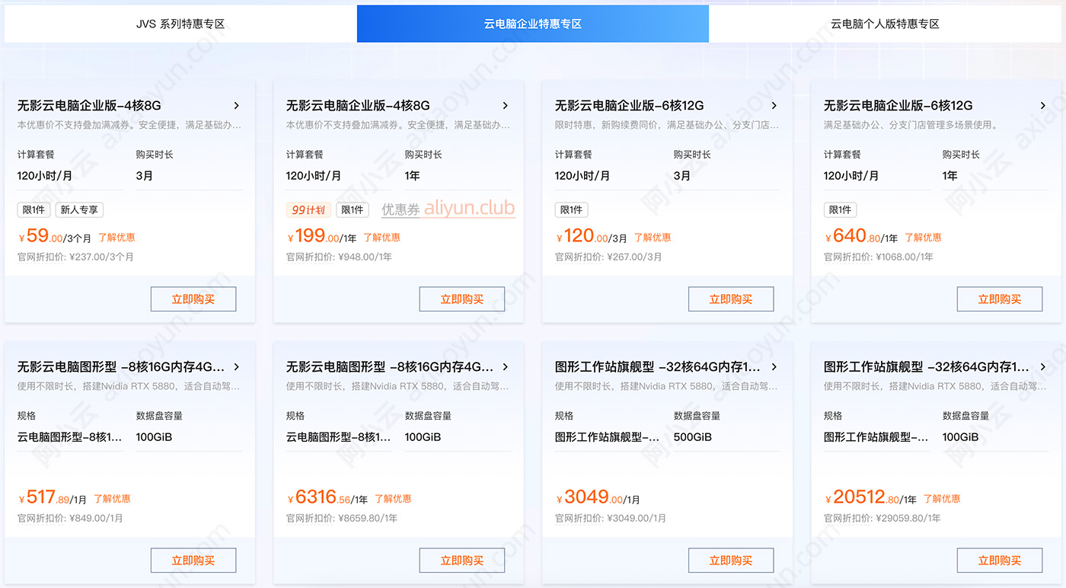This screenshot has width=1066, height=588.
Task: Click 立即购买 for the ¥199.00 plan
Action: [x=462, y=299]
